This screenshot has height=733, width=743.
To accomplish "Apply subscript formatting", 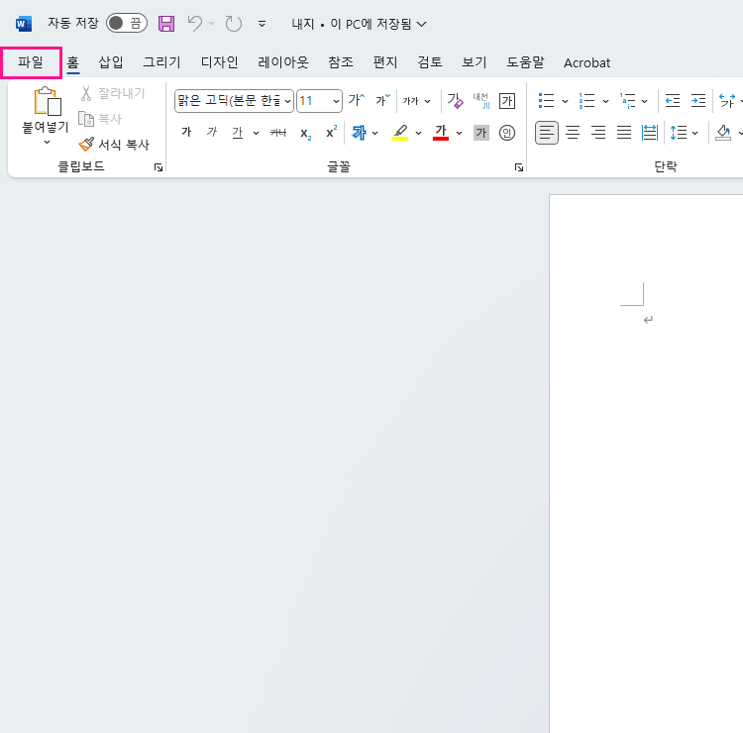I will point(305,133).
